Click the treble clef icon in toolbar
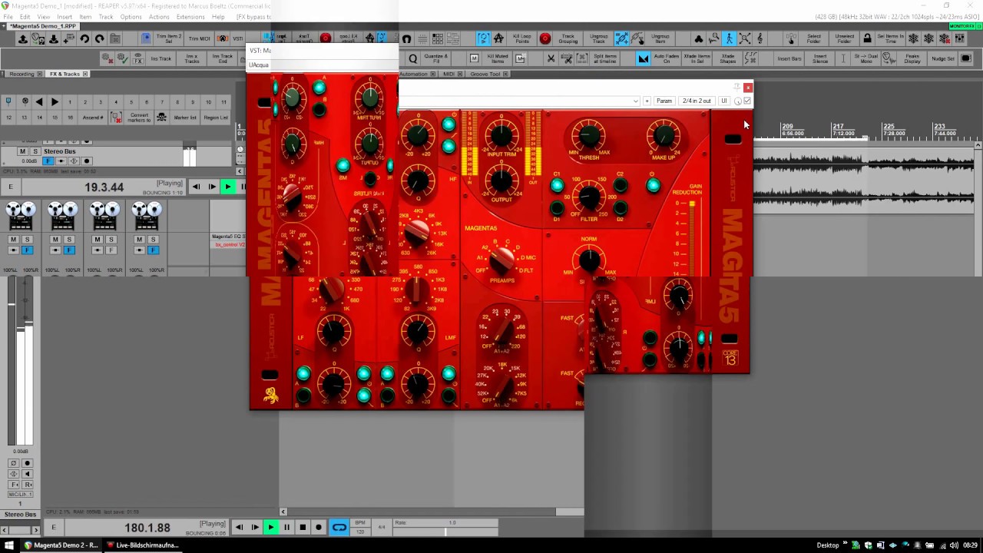 (x=760, y=38)
